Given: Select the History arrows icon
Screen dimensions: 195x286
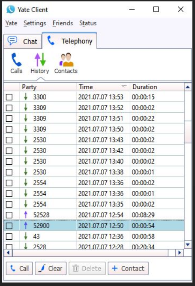Looking at the screenshot, I should click(x=40, y=60).
